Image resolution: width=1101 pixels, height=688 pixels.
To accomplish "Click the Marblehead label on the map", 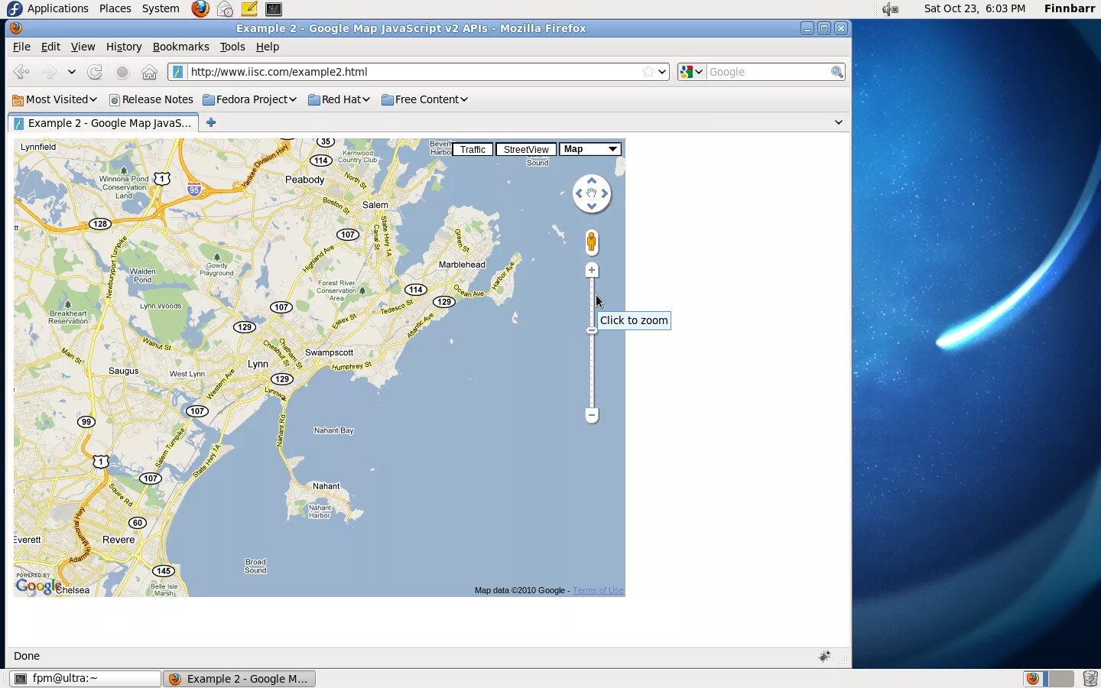I will tap(462, 264).
